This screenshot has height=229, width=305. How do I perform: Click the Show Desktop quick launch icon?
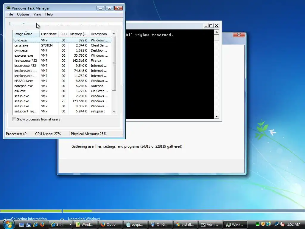22,225
